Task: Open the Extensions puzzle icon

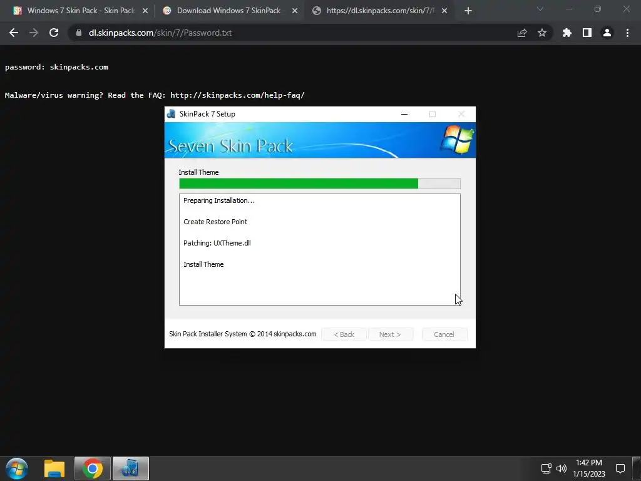Action: pos(567,33)
